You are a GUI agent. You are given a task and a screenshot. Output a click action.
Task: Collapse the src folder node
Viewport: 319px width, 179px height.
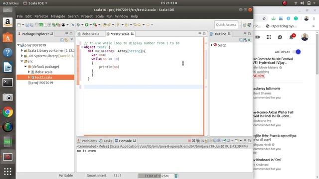point(22,61)
